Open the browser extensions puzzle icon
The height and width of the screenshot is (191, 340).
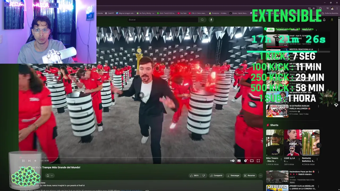(x=320, y=8)
